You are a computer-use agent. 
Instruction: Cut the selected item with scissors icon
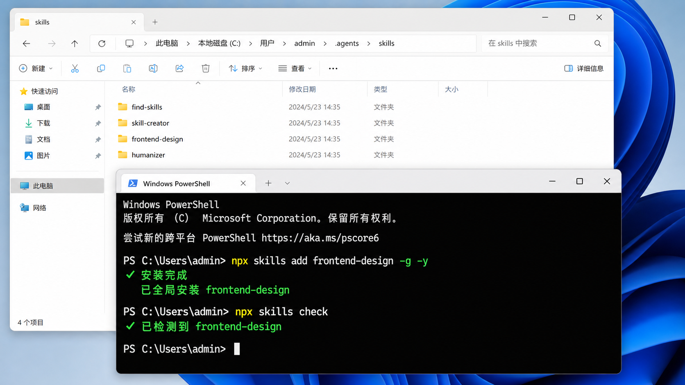click(75, 68)
